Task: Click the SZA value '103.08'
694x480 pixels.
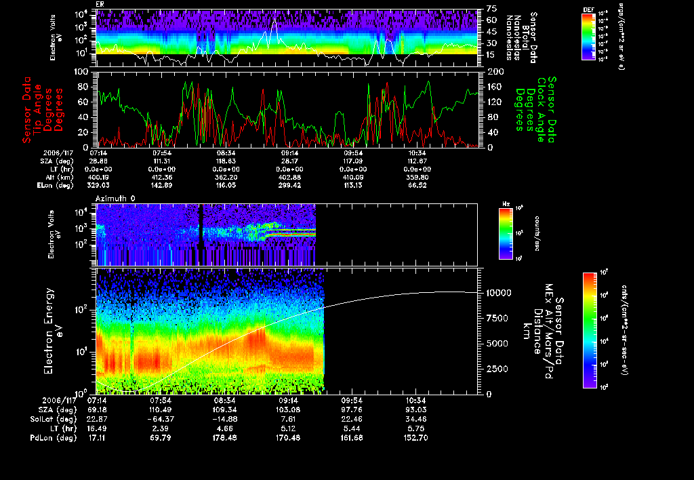Action: point(287,409)
